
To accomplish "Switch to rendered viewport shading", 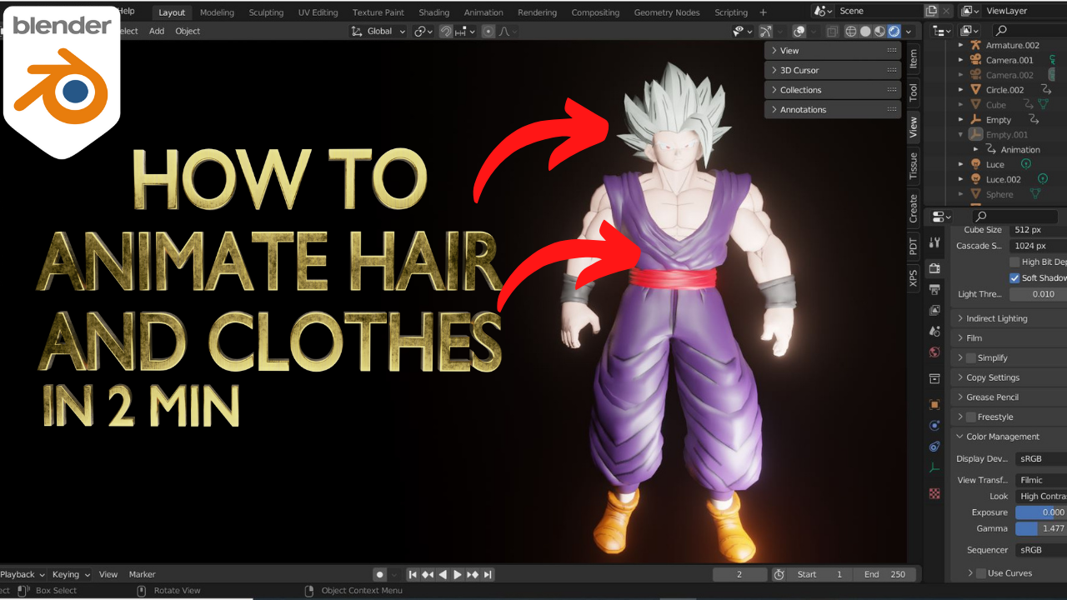I will tap(894, 32).
